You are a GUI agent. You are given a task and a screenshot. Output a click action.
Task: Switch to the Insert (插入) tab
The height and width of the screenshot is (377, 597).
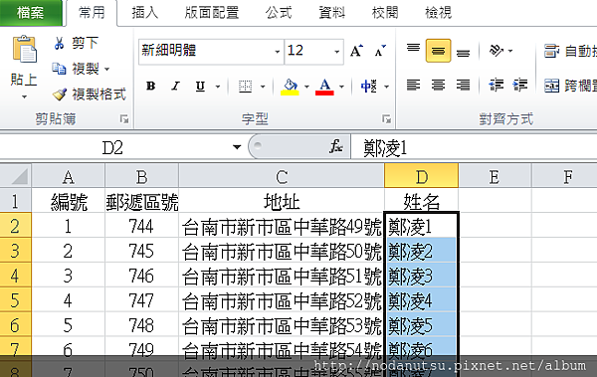144,13
